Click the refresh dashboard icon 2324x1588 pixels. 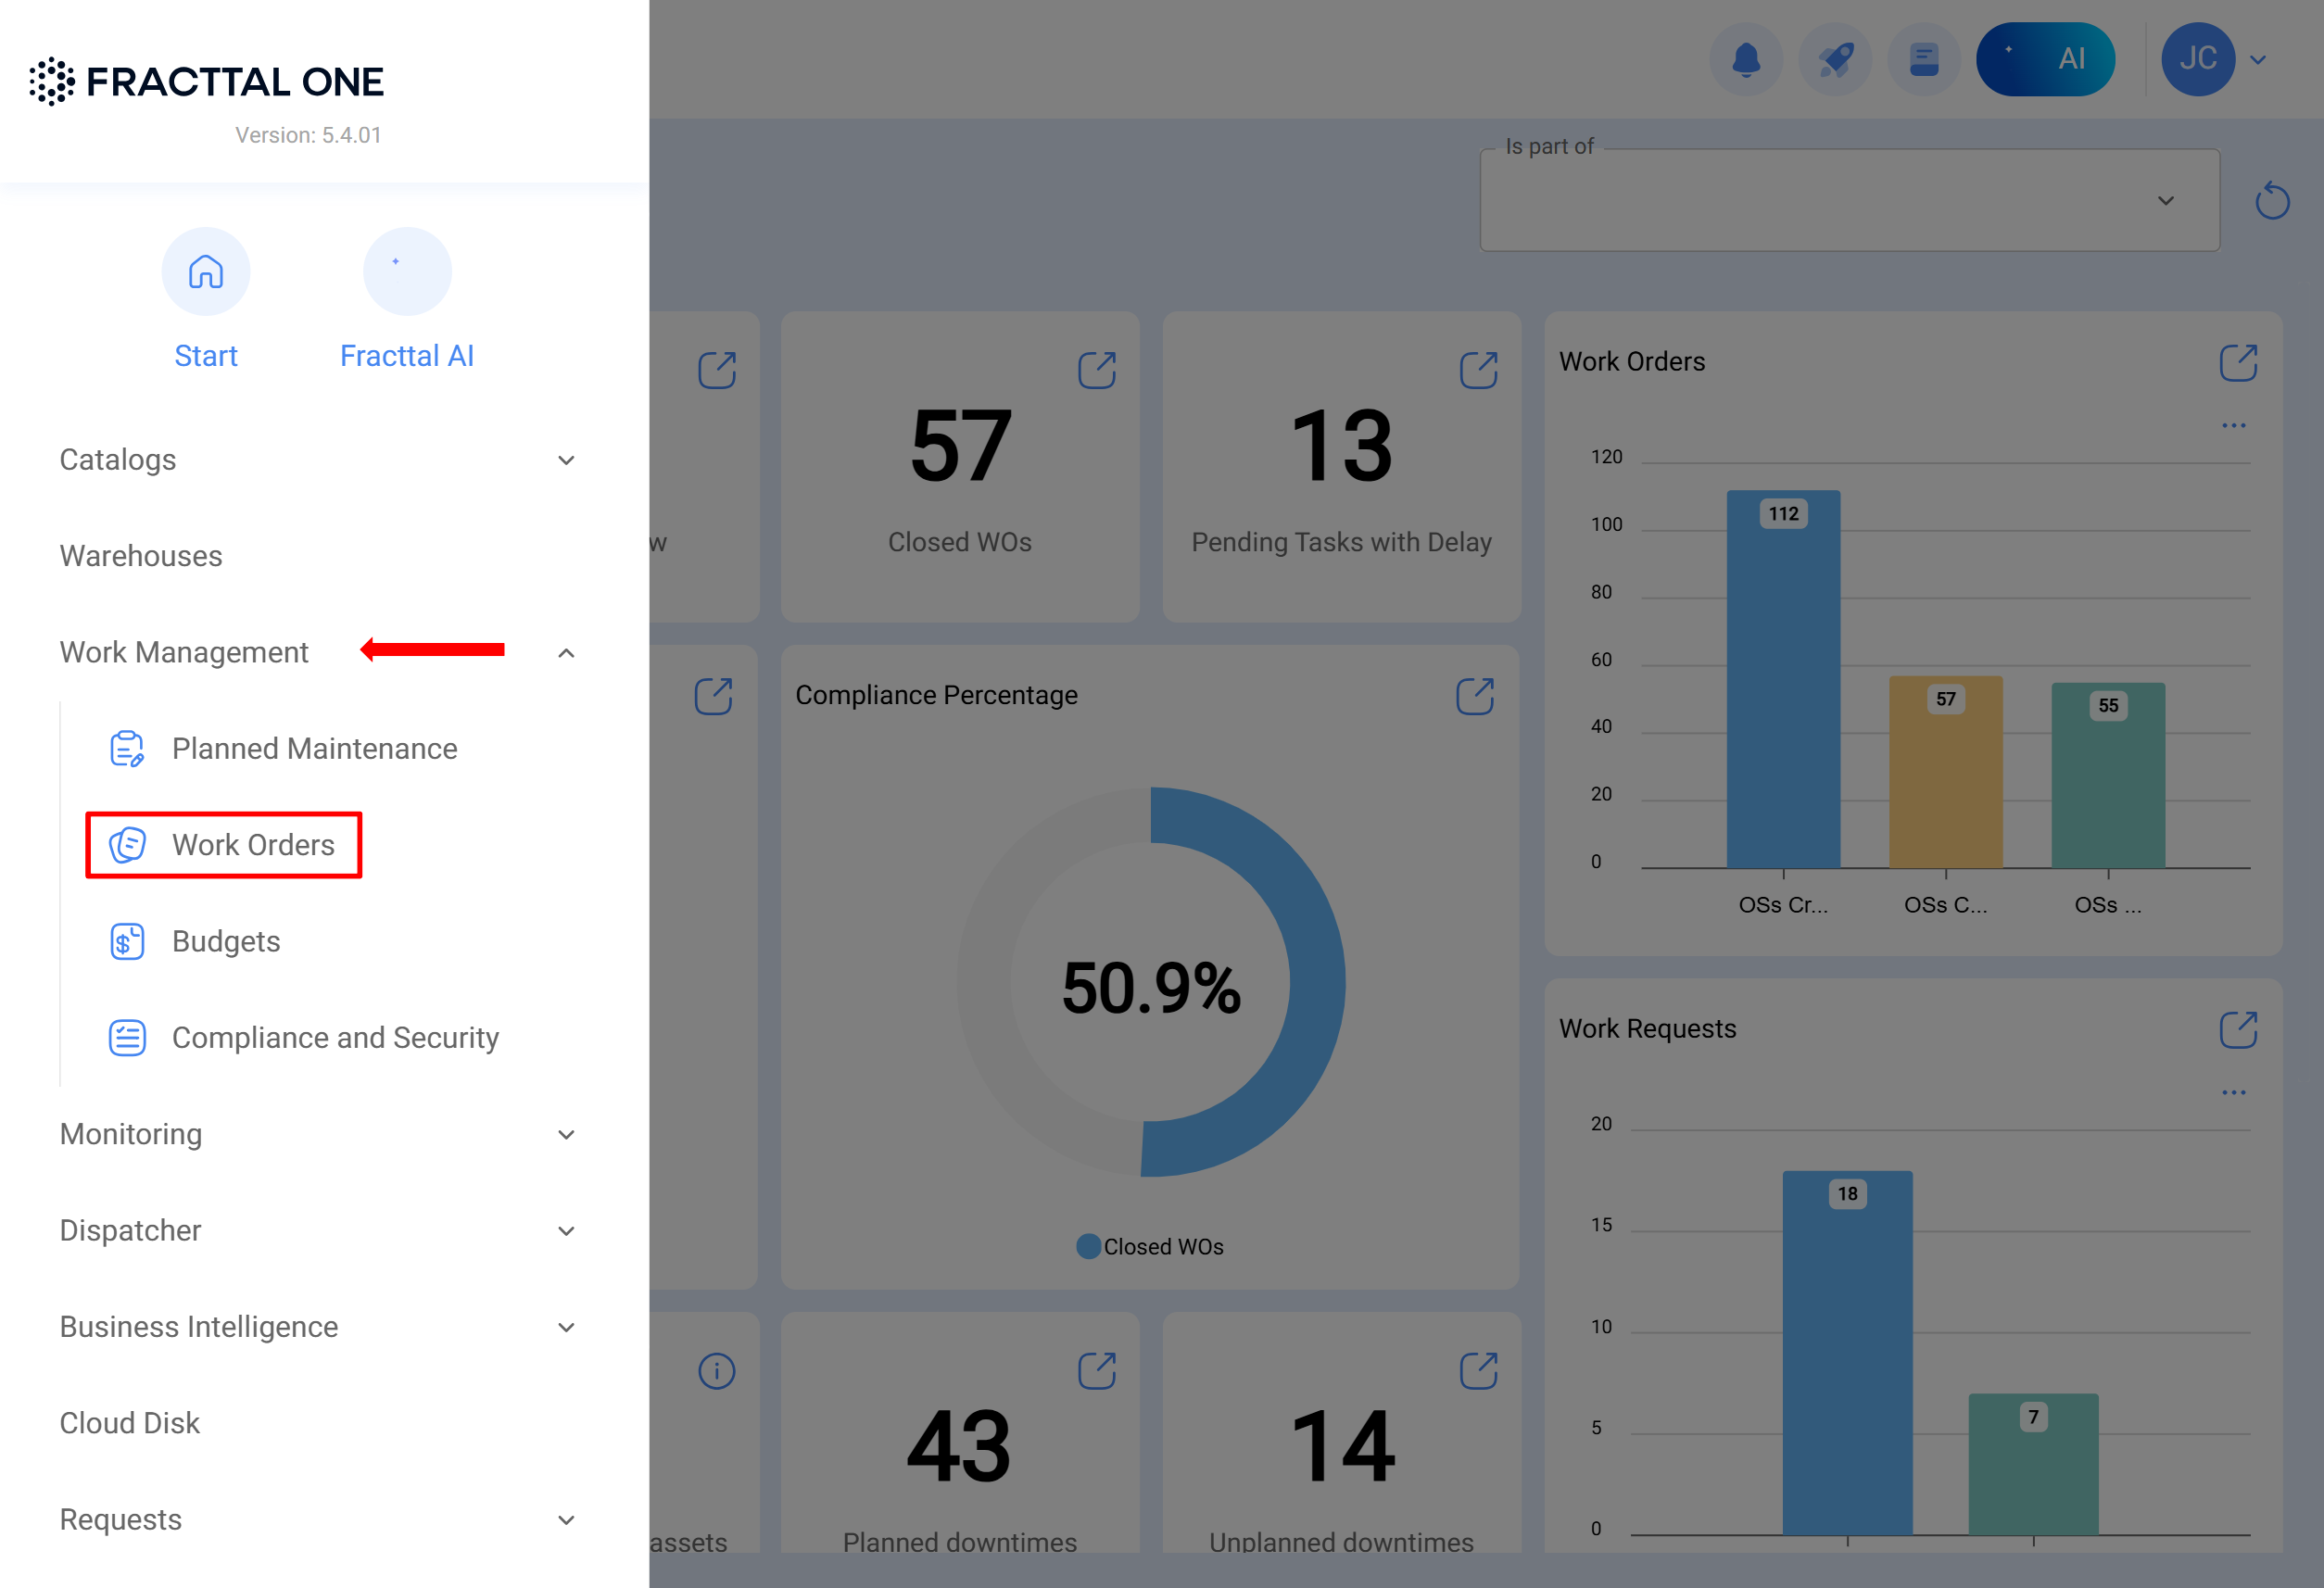(2272, 201)
